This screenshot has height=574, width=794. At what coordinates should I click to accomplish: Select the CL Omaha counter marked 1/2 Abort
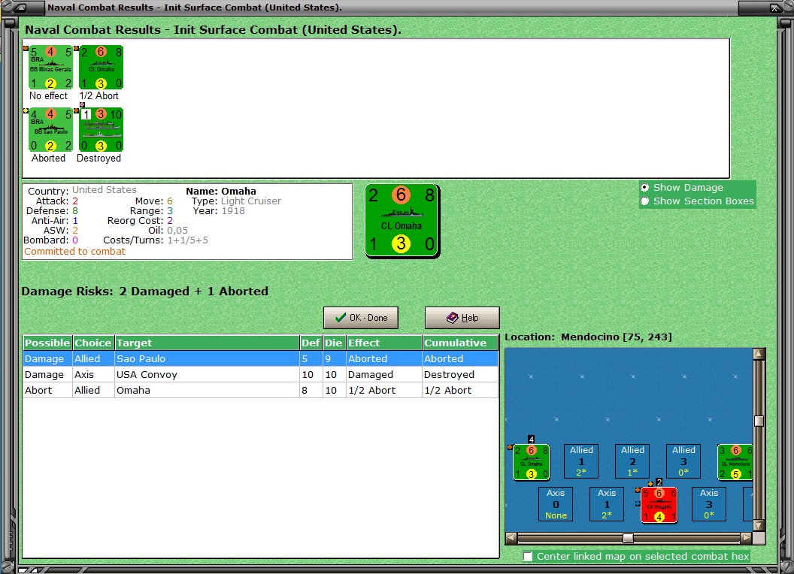(x=102, y=68)
